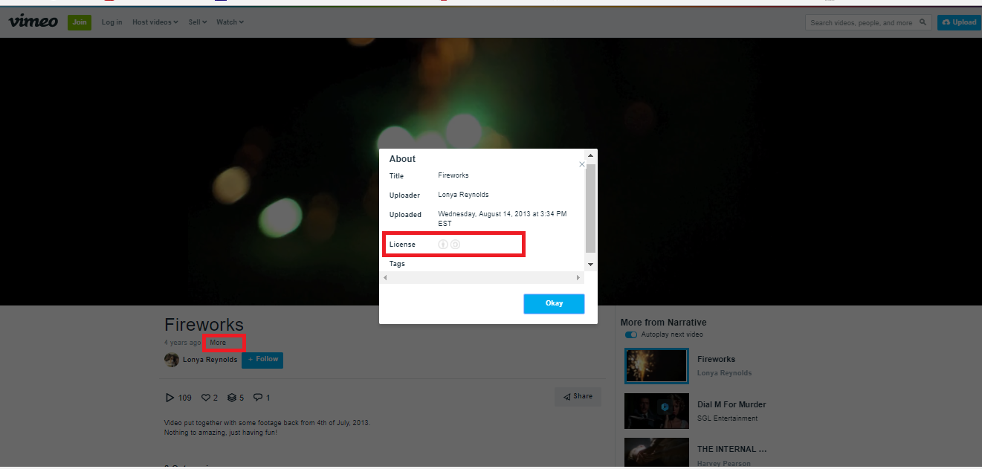
Task: Click the likes heart icon
Action: point(206,398)
